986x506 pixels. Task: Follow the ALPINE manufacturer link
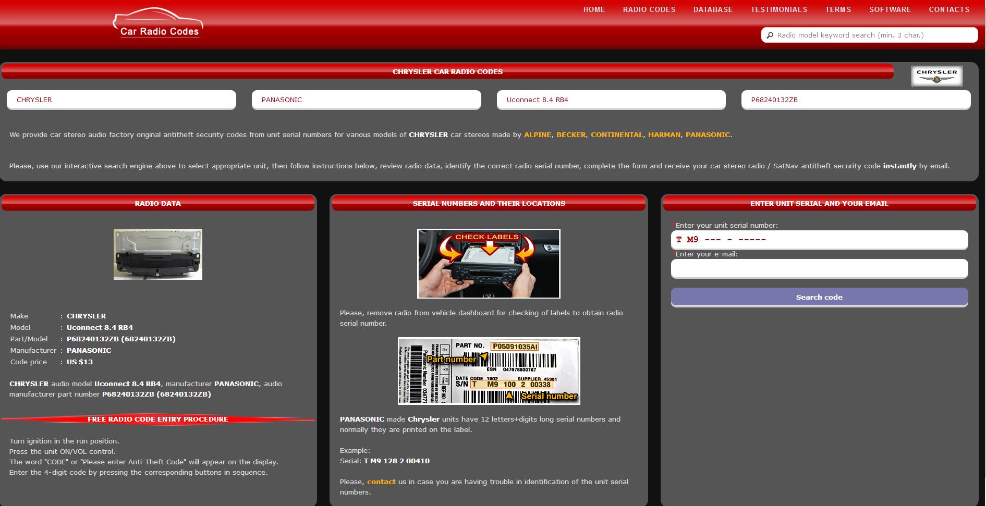tap(537, 134)
